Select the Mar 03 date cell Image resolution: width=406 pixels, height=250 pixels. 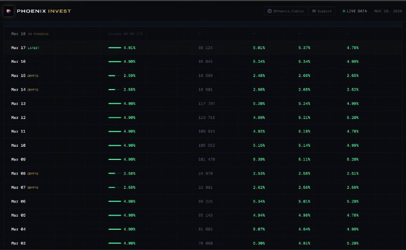point(18,243)
